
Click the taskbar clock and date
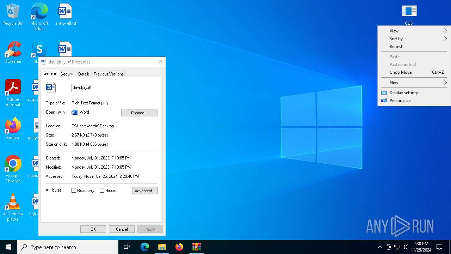421,247
